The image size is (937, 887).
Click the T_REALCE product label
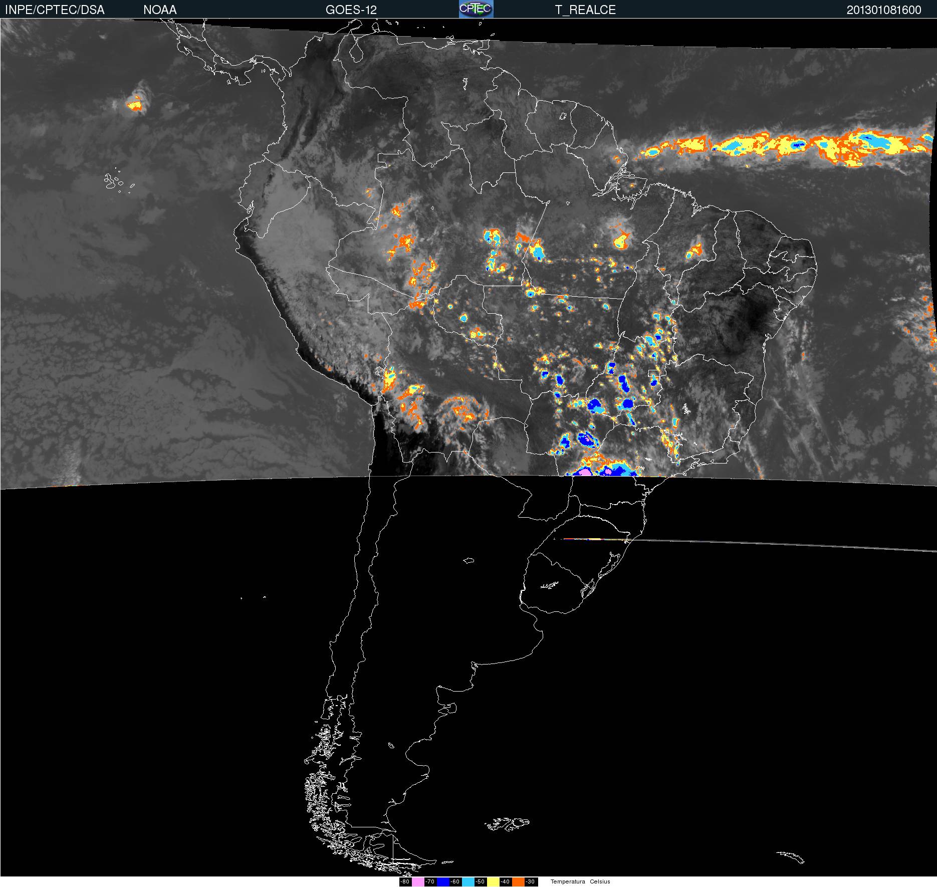[585, 10]
